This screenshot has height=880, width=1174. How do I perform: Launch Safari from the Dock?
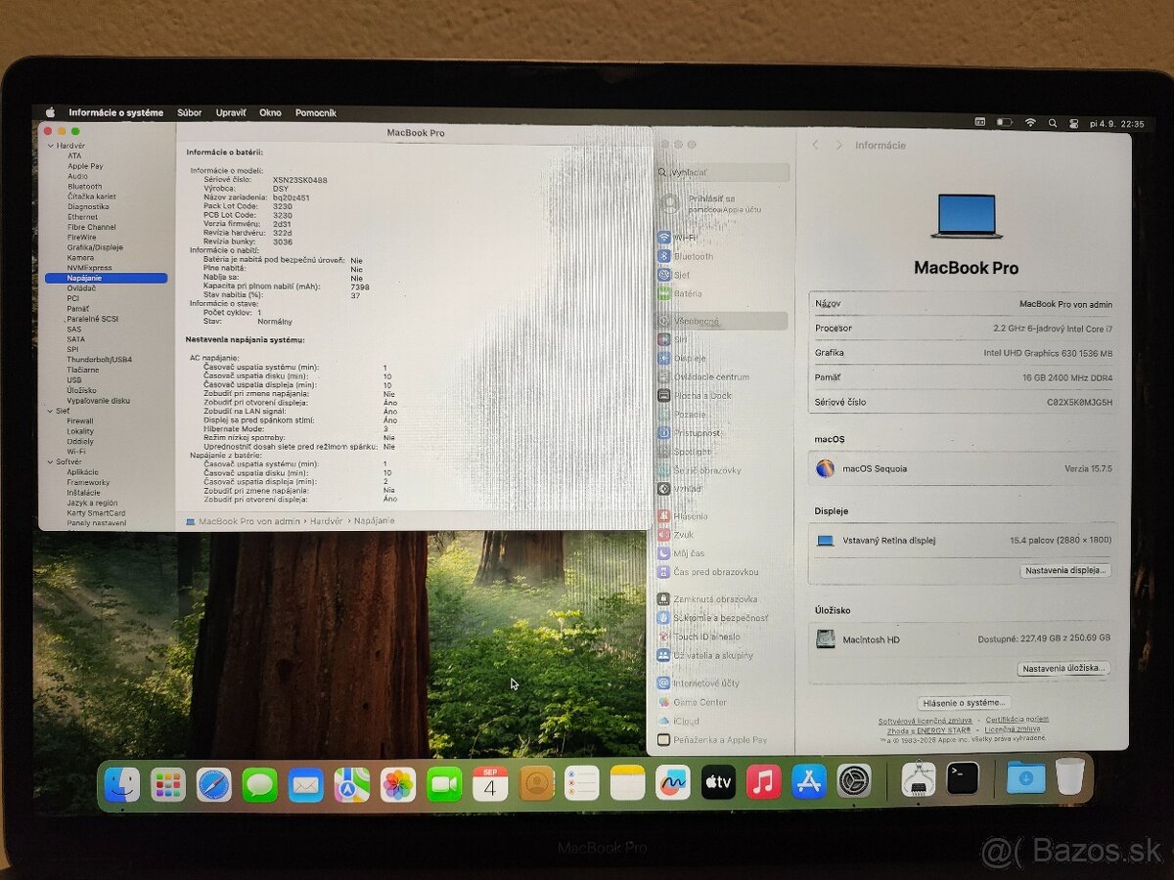[214, 784]
